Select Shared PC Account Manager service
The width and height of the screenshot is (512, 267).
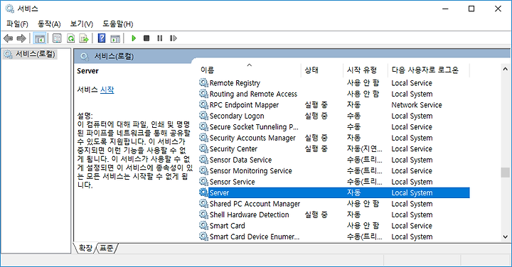click(334, 204)
